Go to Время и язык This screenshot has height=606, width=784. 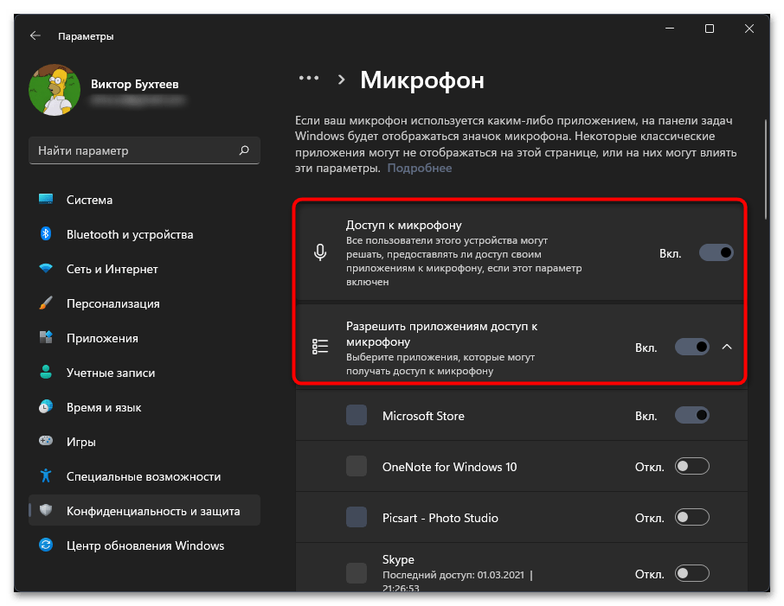coord(145,406)
